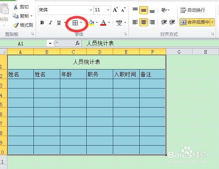Open the Borders dropdown arrow
The image size is (219, 169).
coord(81,23)
